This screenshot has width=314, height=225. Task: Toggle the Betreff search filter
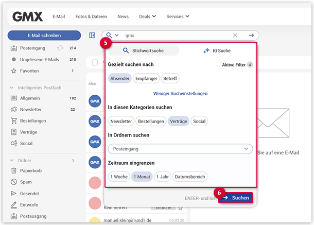(x=170, y=78)
